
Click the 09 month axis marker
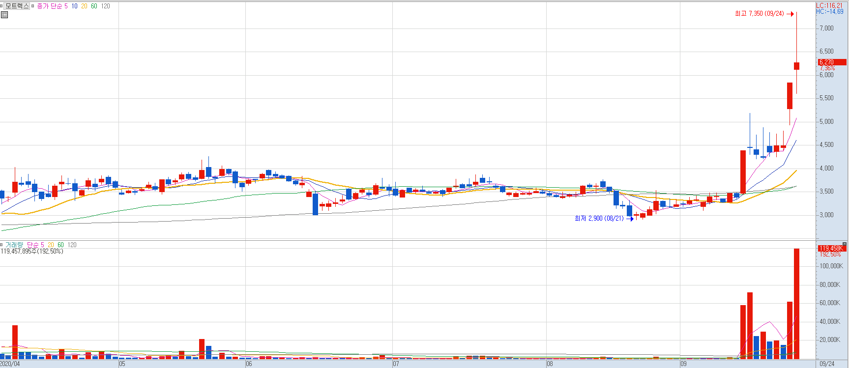point(684,364)
